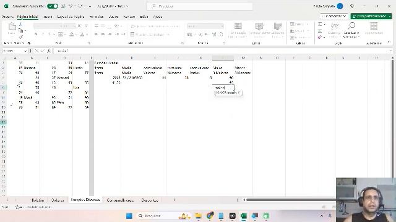The height and width of the screenshot is (222, 396).
Task: Click the cell Borders icon
Action: tap(61, 35)
